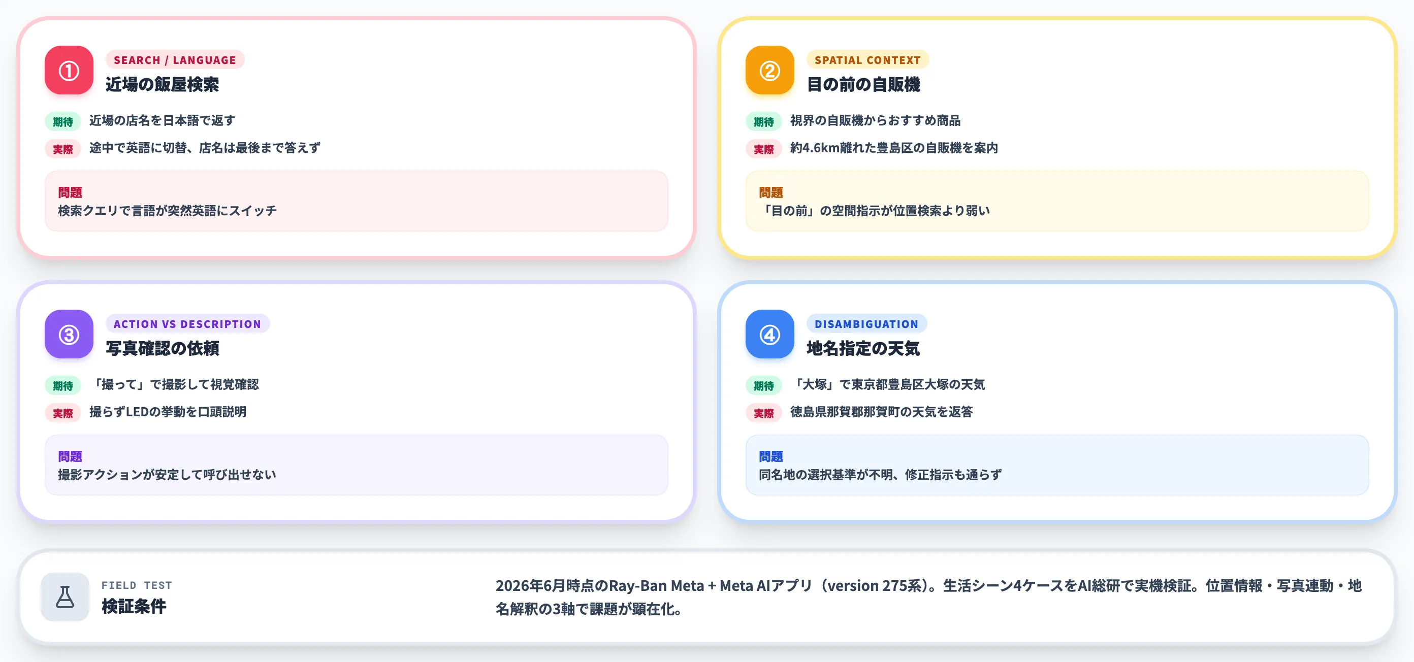Click the problem text 検索クエリで言語が突然英語にスイッチ
The height and width of the screenshot is (662, 1414).
tap(168, 211)
